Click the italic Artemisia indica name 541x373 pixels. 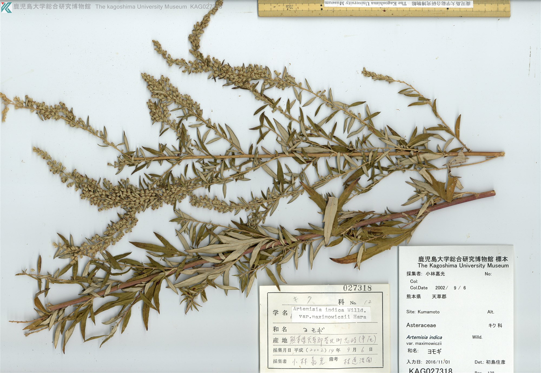424,337
